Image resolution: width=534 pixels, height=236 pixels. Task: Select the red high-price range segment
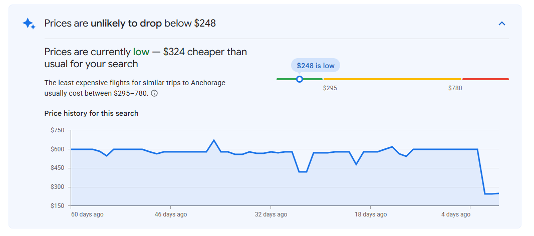485,79
